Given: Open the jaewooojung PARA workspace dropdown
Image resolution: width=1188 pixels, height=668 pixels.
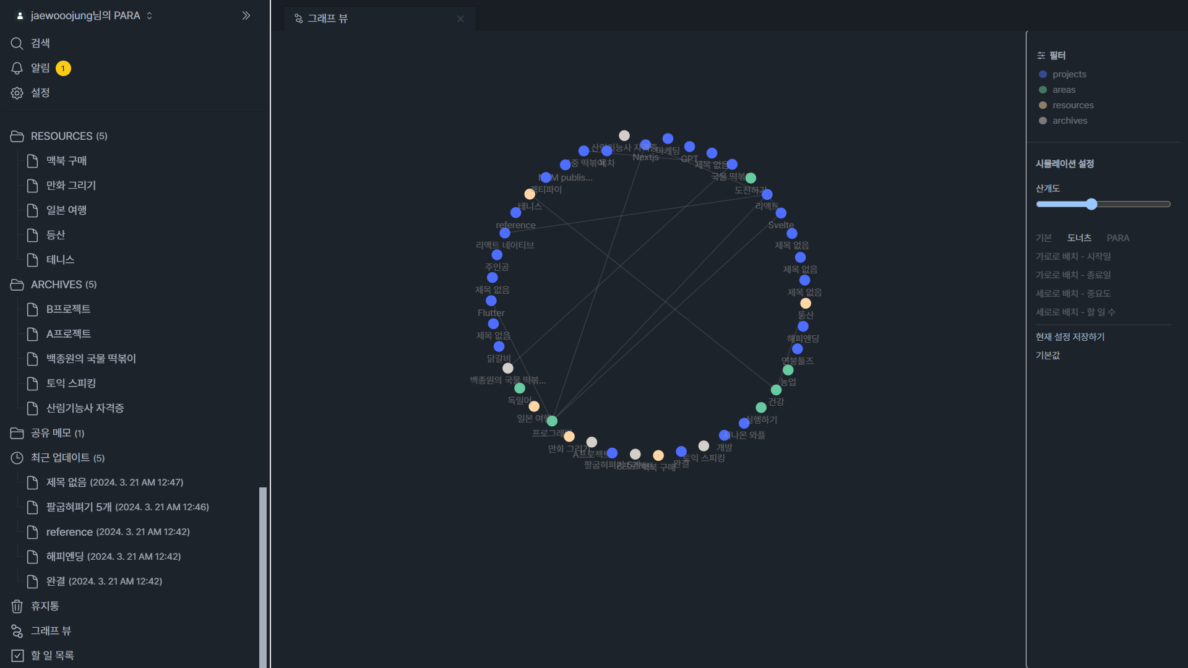Looking at the screenshot, I should click(x=85, y=15).
